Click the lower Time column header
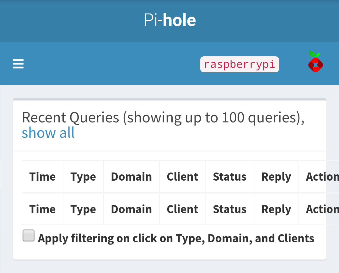Screen dimensions: 339x273 (42, 209)
